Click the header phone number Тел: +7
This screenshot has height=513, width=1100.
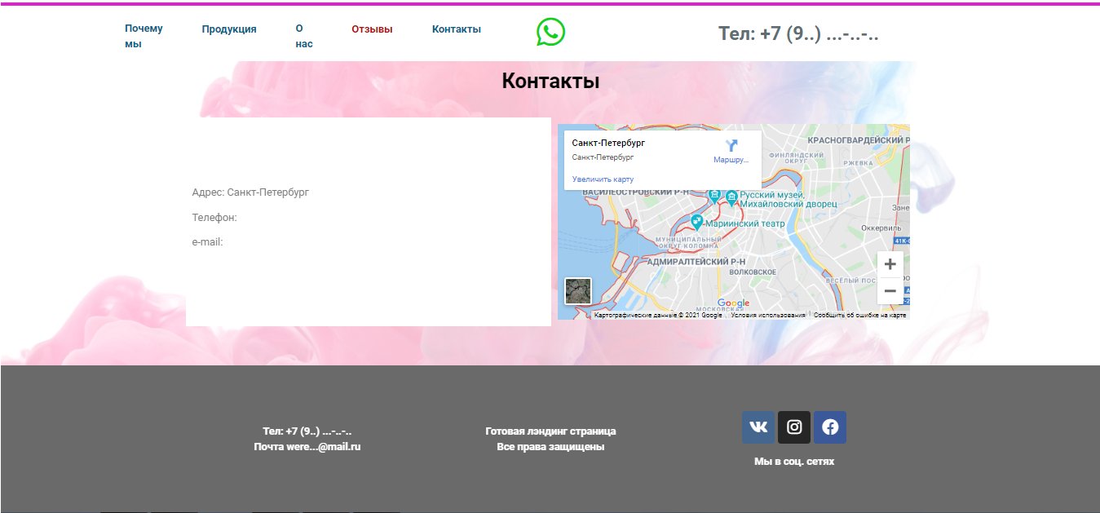(798, 34)
